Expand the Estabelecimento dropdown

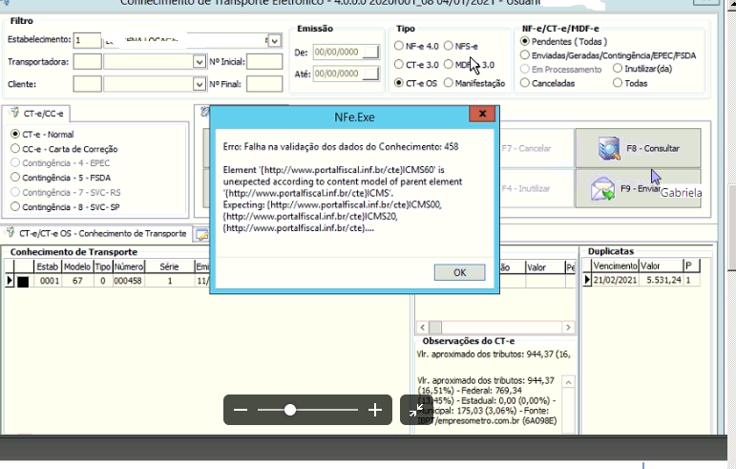[x=275, y=41]
